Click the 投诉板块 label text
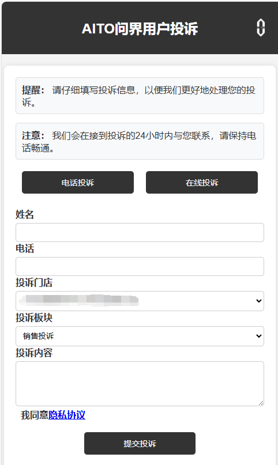278x465 pixels. (34, 317)
